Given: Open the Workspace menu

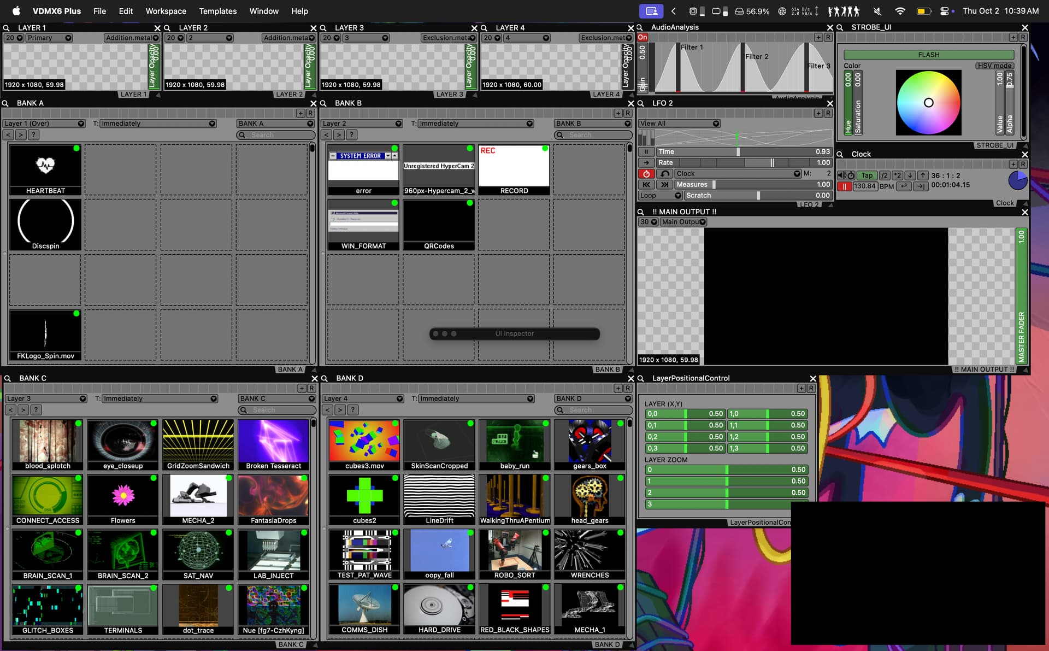Looking at the screenshot, I should (166, 11).
